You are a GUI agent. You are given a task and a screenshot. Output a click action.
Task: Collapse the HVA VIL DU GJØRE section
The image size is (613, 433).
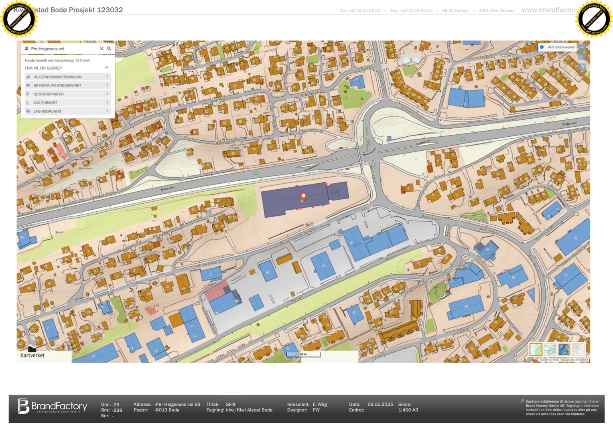tap(106, 68)
